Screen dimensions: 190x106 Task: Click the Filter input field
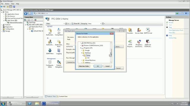coord(57,24)
